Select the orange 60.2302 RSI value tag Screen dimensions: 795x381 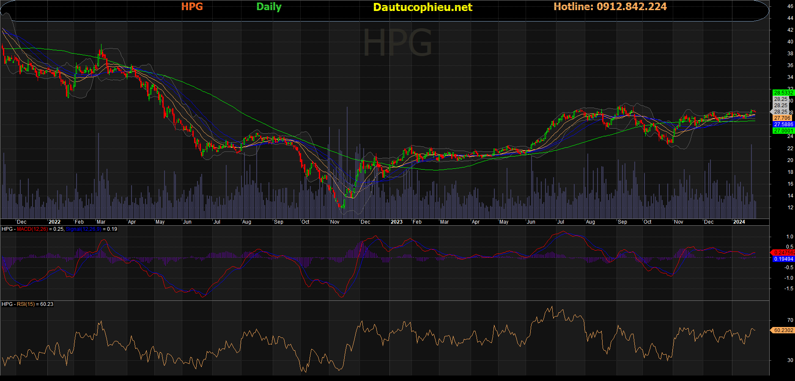(783, 330)
